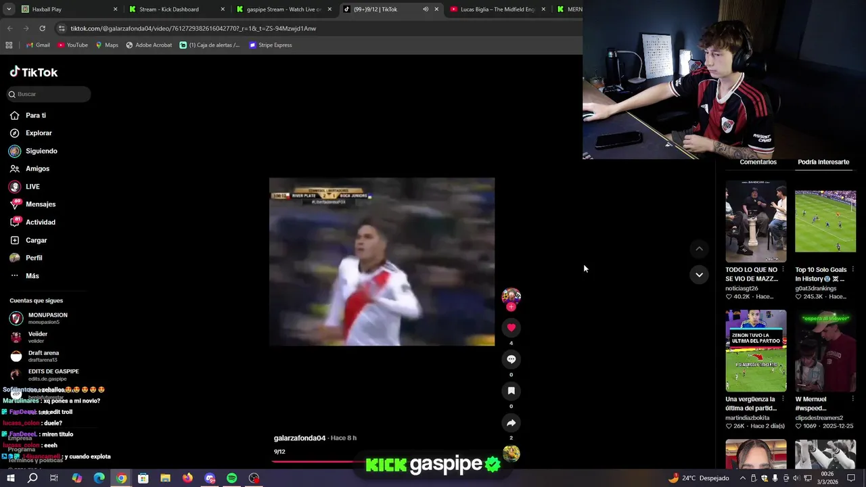The width and height of the screenshot is (866, 487).
Task: Reload the browser page
Action: click(x=42, y=28)
